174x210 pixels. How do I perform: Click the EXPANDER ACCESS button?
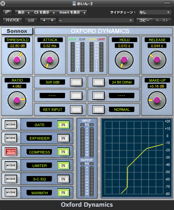coord(11,138)
